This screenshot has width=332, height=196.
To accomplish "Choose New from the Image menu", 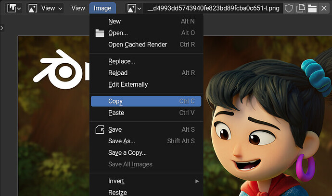I will [x=146, y=21].
